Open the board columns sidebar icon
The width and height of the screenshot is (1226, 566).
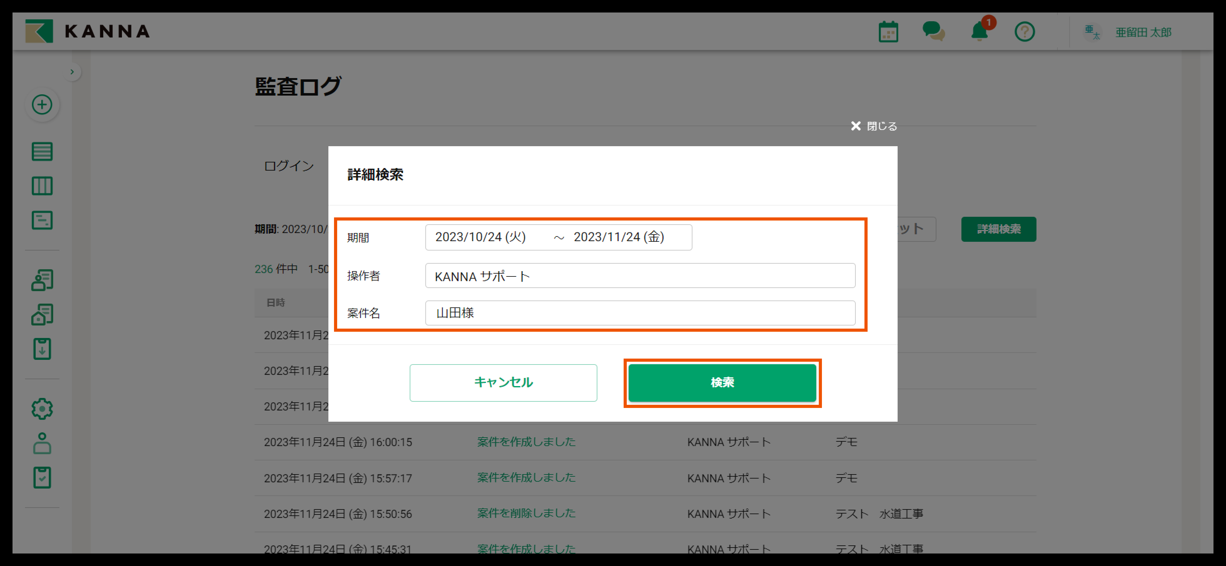coord(42,186)
